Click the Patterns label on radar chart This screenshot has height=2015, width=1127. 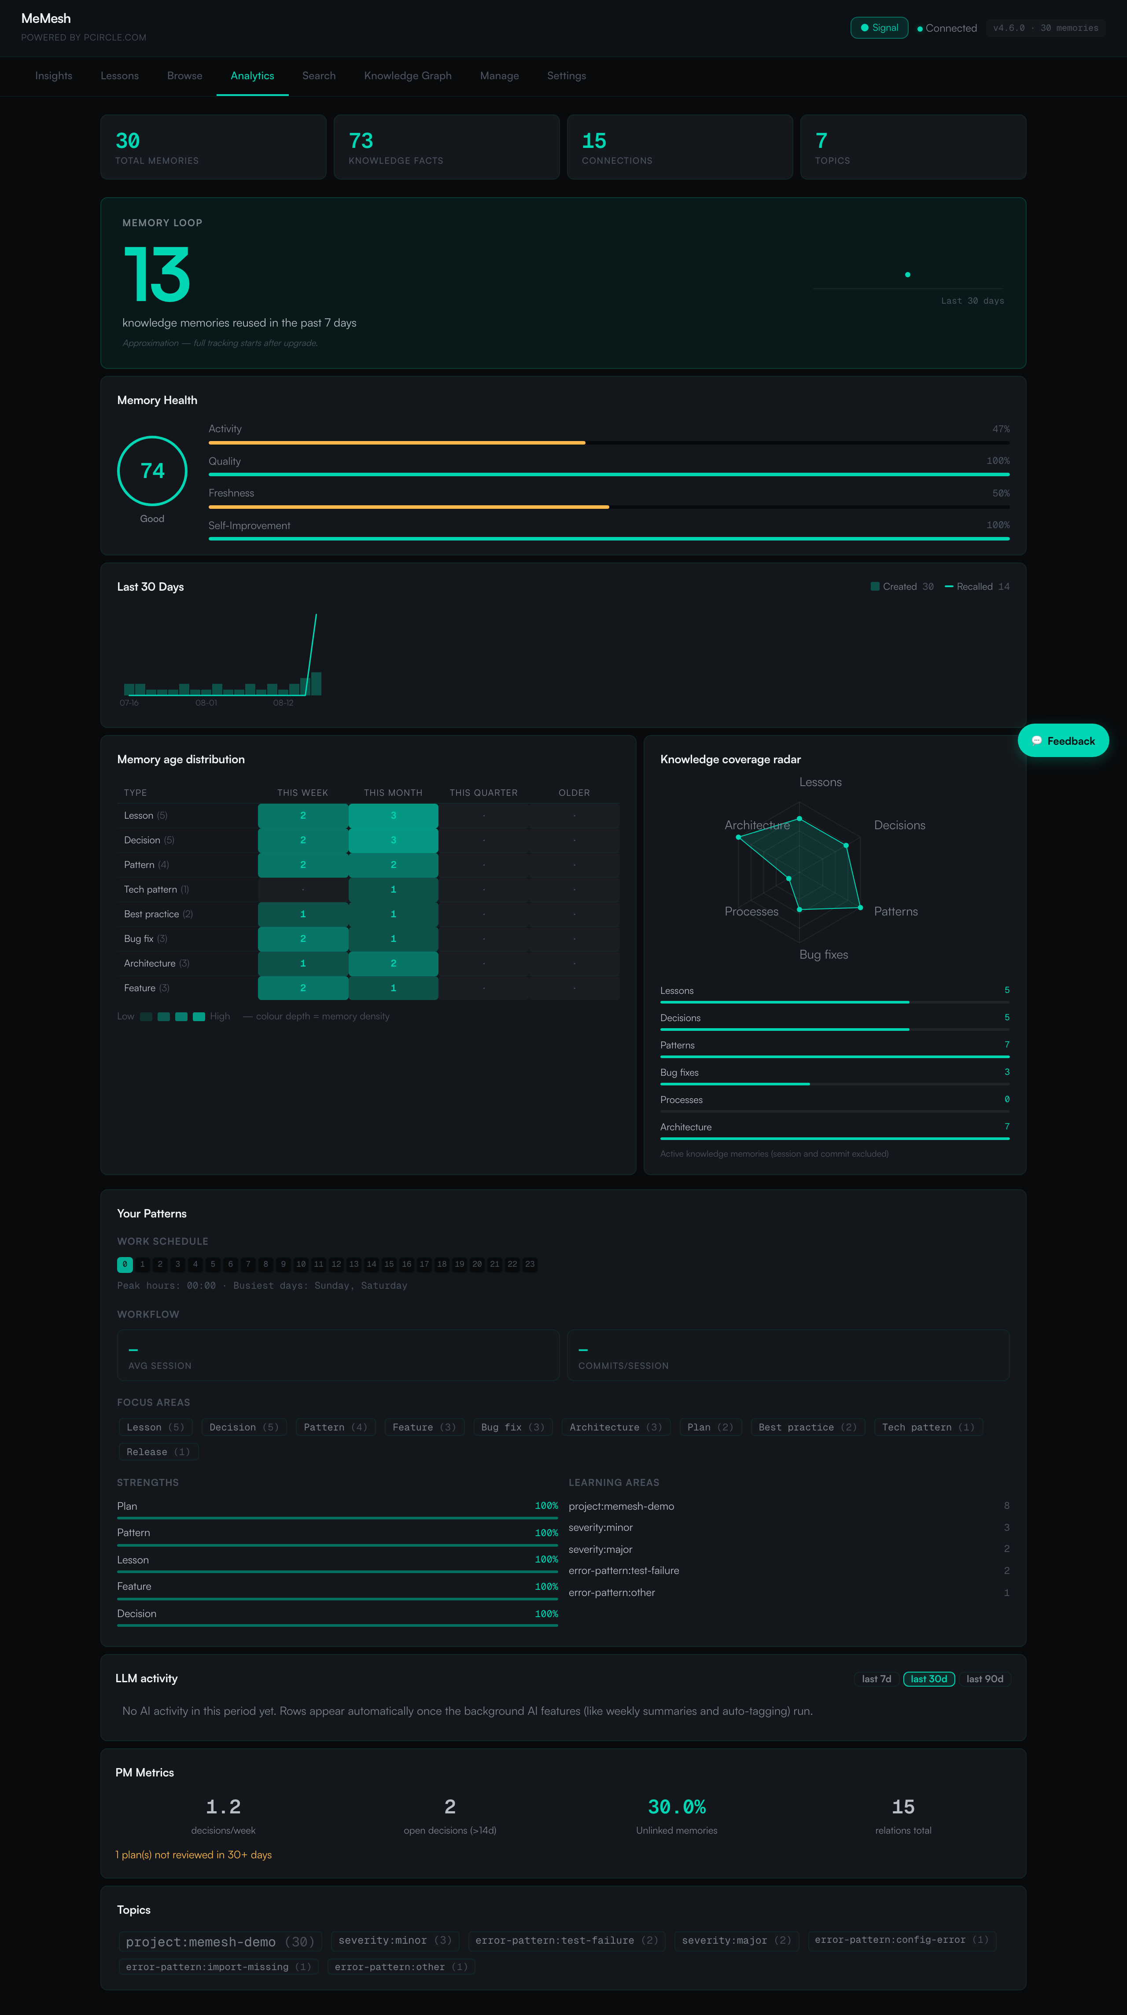pyautogui.click(x=895, y=912)
